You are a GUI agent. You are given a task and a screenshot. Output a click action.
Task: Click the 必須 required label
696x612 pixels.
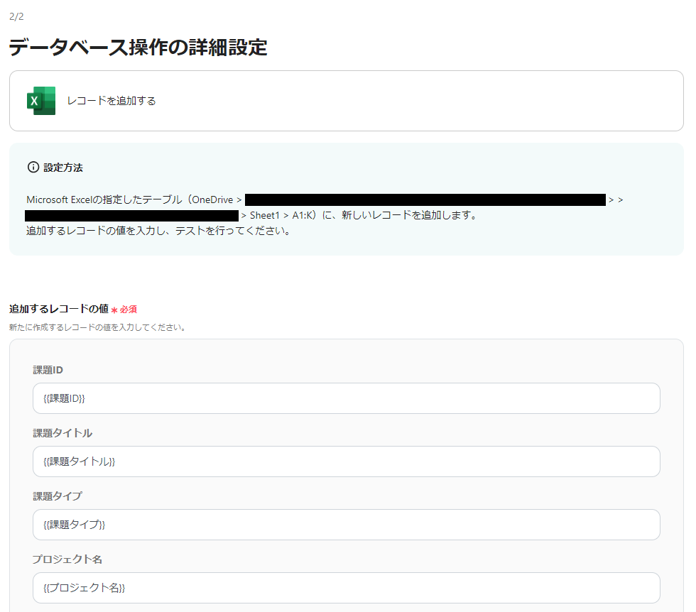click(128, 310)
